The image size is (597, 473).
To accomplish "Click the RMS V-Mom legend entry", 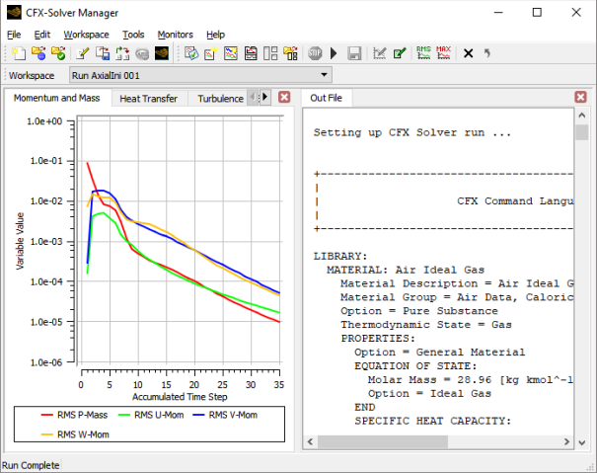I will click(225, 415).
